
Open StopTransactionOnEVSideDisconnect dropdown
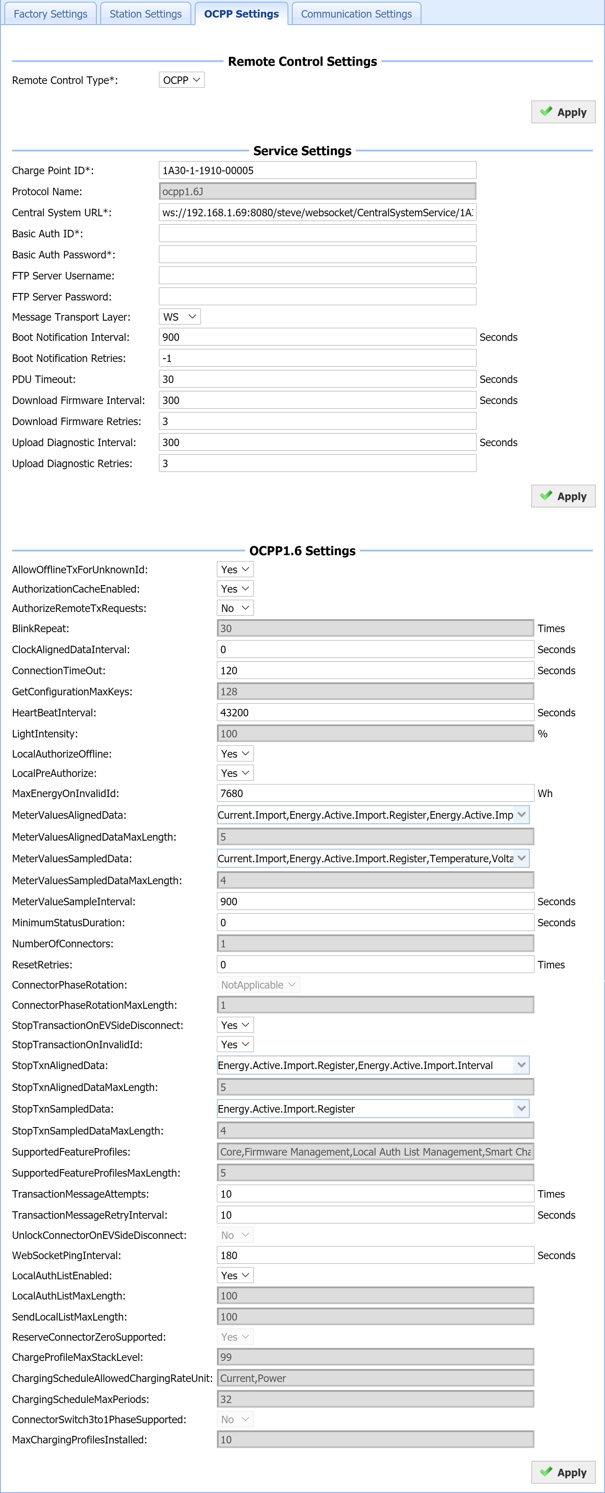(235, 1025)
